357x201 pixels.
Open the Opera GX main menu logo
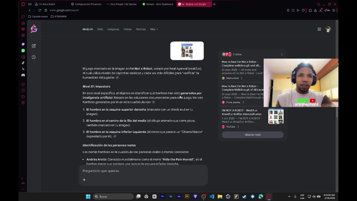pyautogui.click(x=23, y=4)
